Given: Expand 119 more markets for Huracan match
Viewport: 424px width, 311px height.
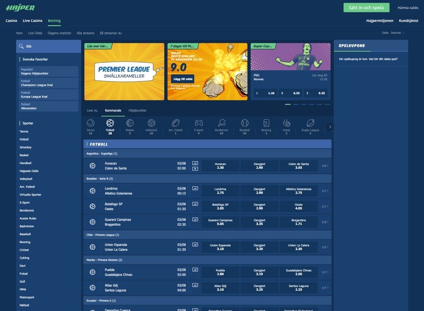Looking at the screenshot, I should pyautogui.click(x=325, y=166).
